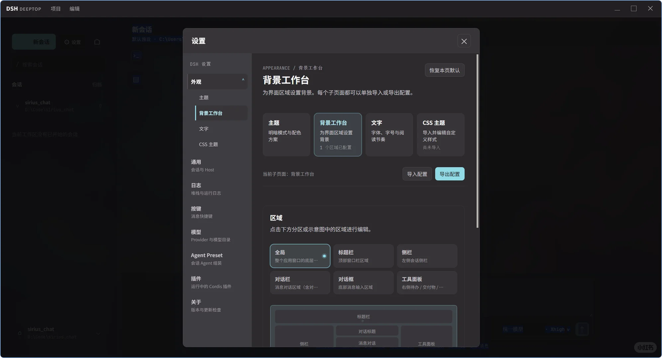Open the CSS 主题 card marked 尚未导入
This screenshot has width=662, height=358.
coord(441,135)
